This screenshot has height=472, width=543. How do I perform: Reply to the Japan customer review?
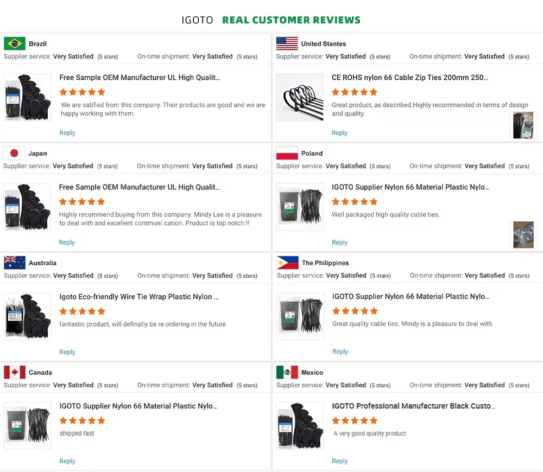67,243
